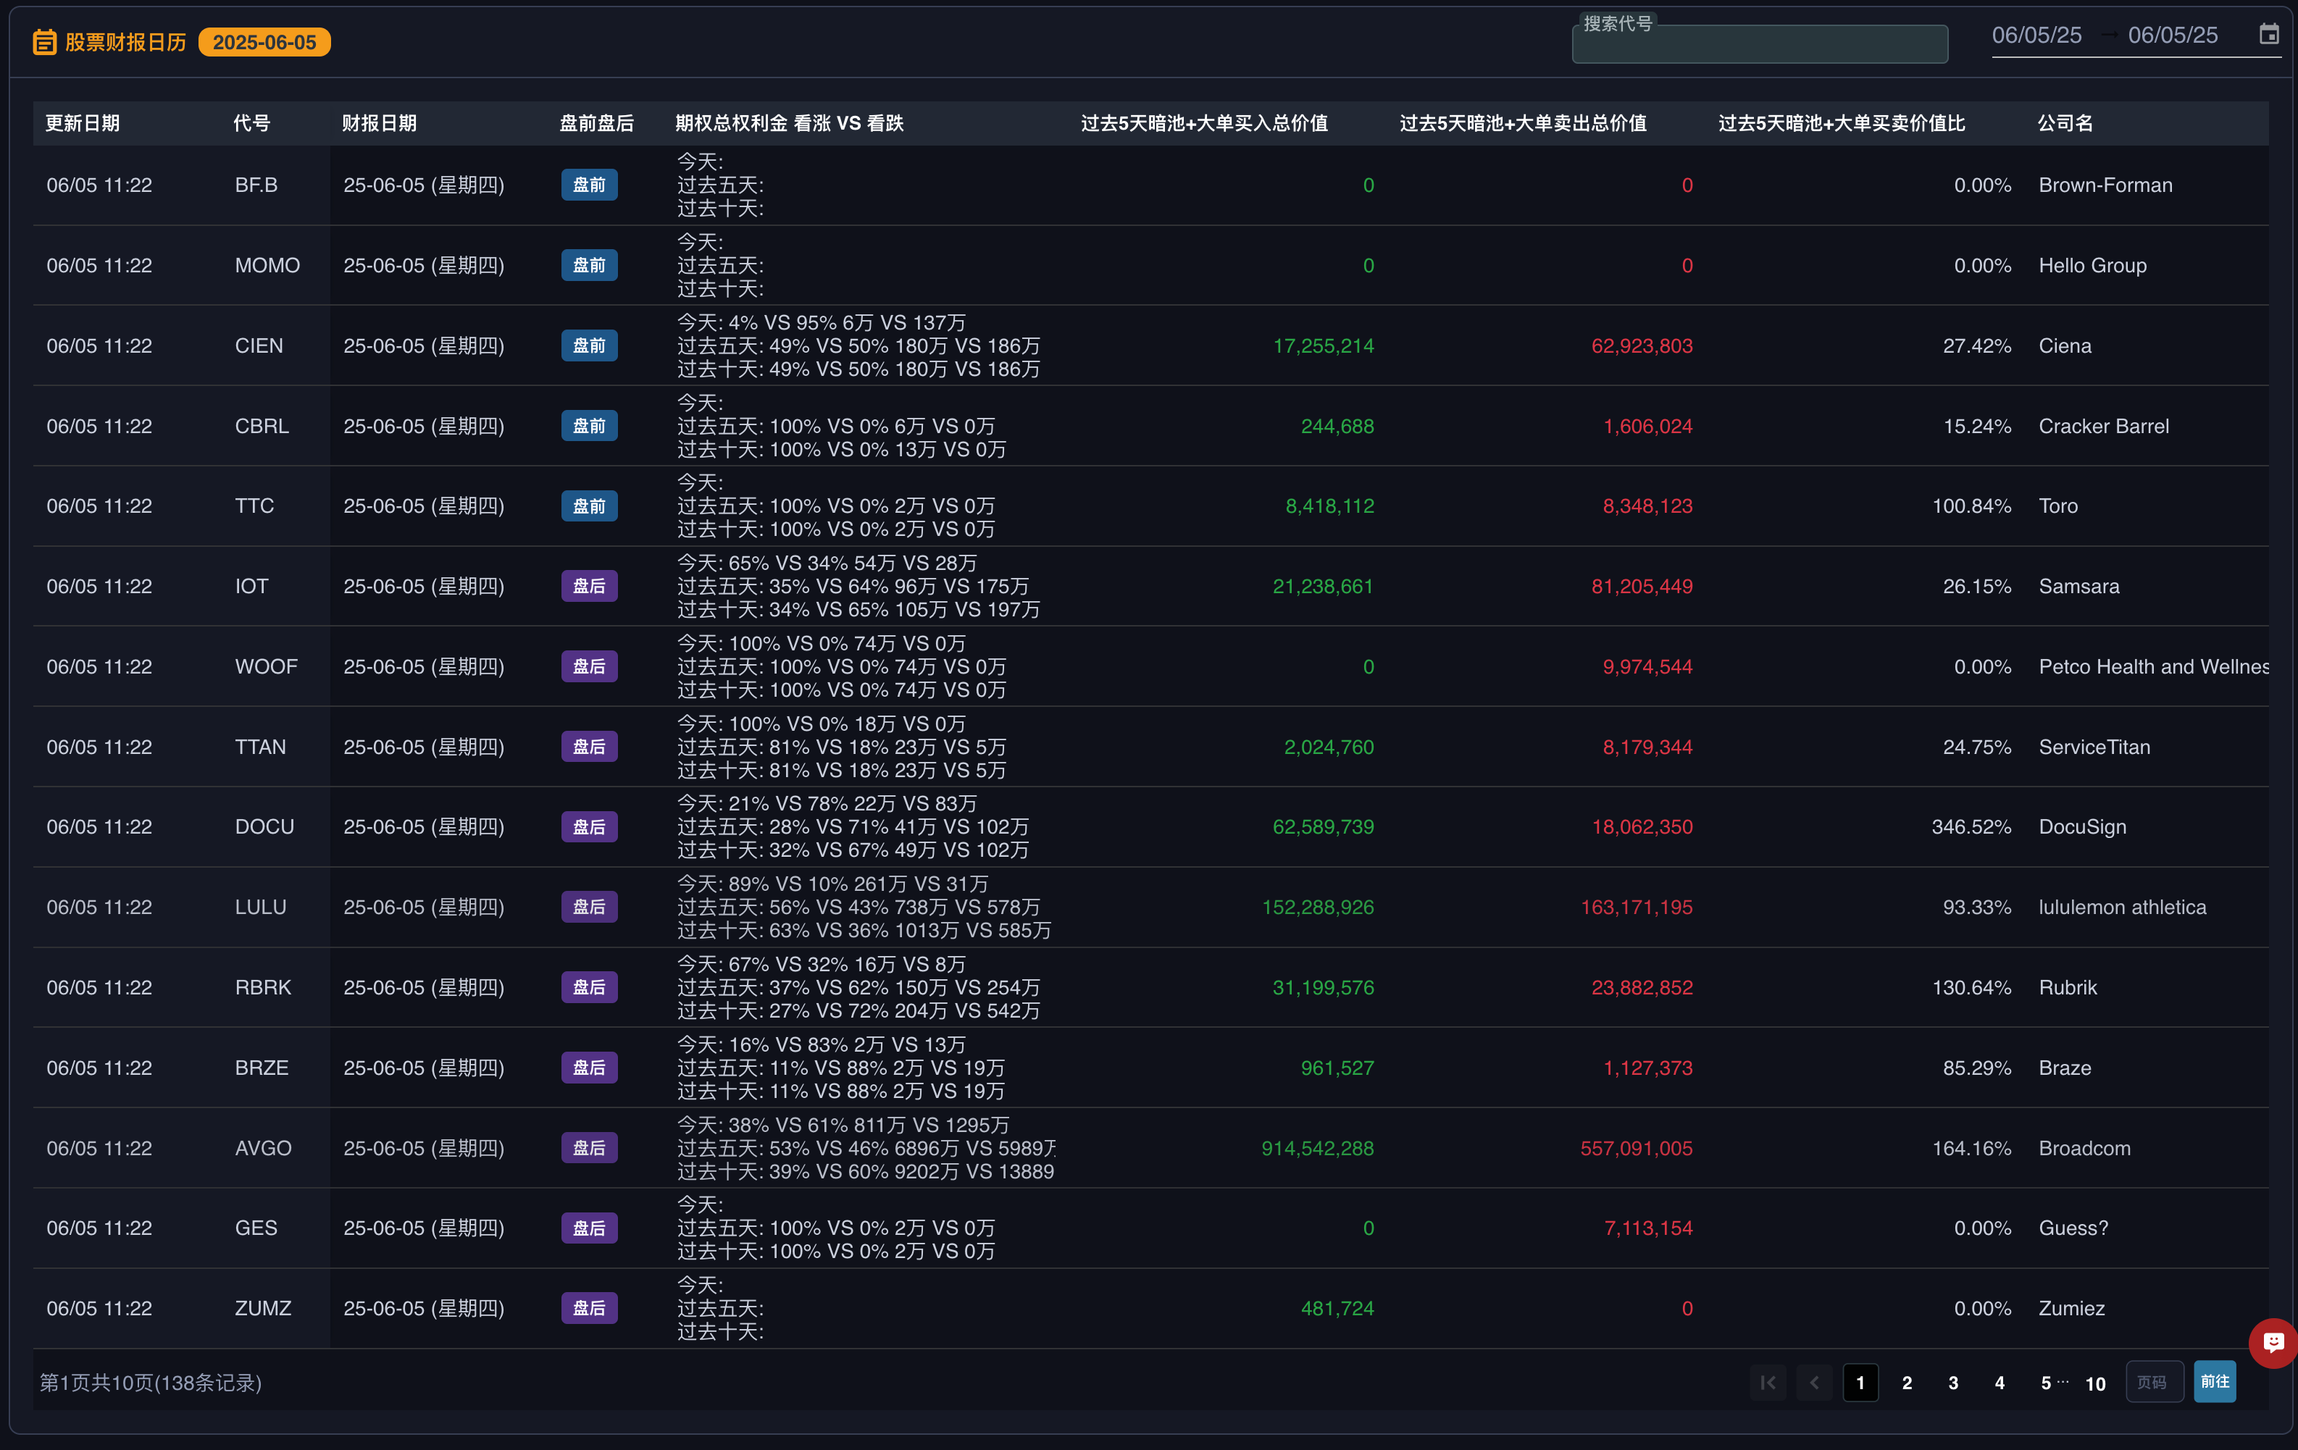Screen dimensions: 2298x1450
Task: Sort by the 代号 column header
Action: pyautogui.click(x=252, y=123)
